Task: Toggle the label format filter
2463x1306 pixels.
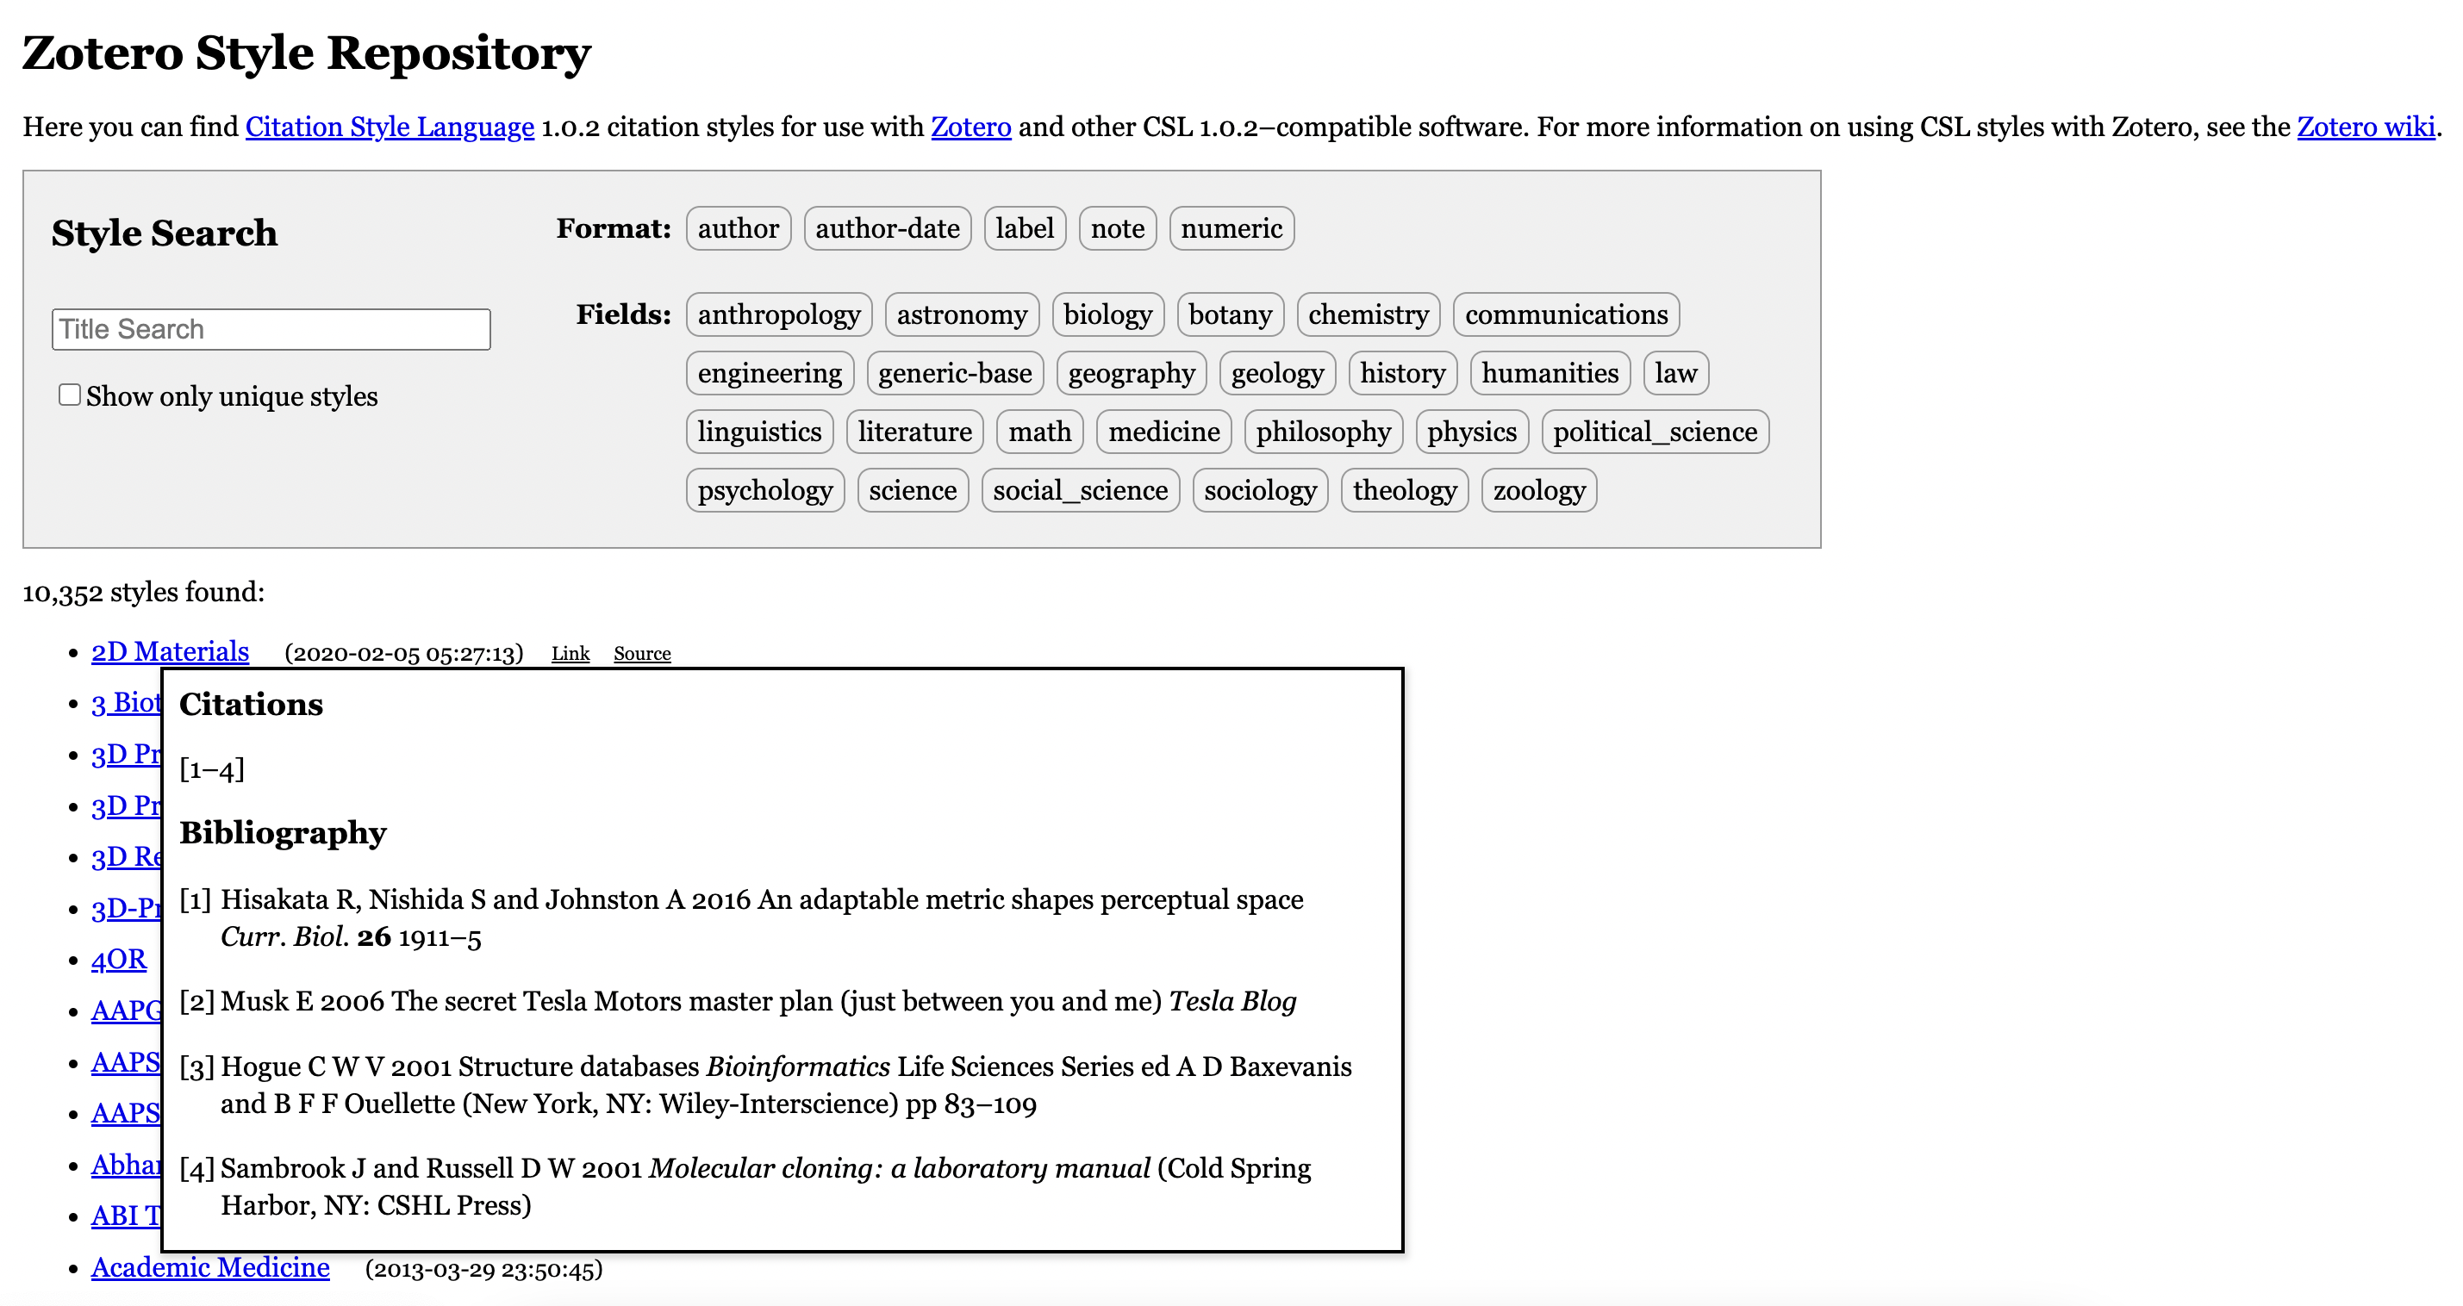Action: pyautogui.click(x=1024, y=228)
